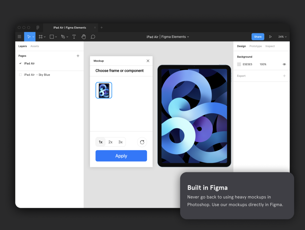Close the iPad Air file tab
Image resolution: width=305 pixels, height=230 pixels.
(95, 28)
